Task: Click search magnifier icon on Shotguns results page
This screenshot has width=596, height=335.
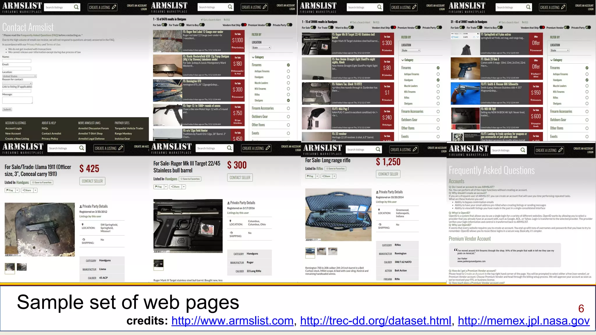Action: tap(230, 7)
